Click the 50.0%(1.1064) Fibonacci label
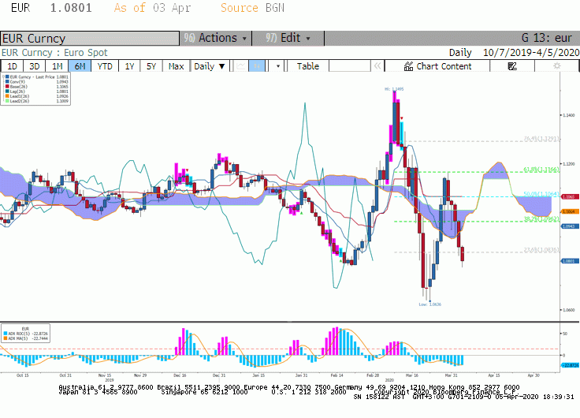Image resolution: width=580 pixels, height=418 pixels. pyautogui.click(x=541, y=194)
